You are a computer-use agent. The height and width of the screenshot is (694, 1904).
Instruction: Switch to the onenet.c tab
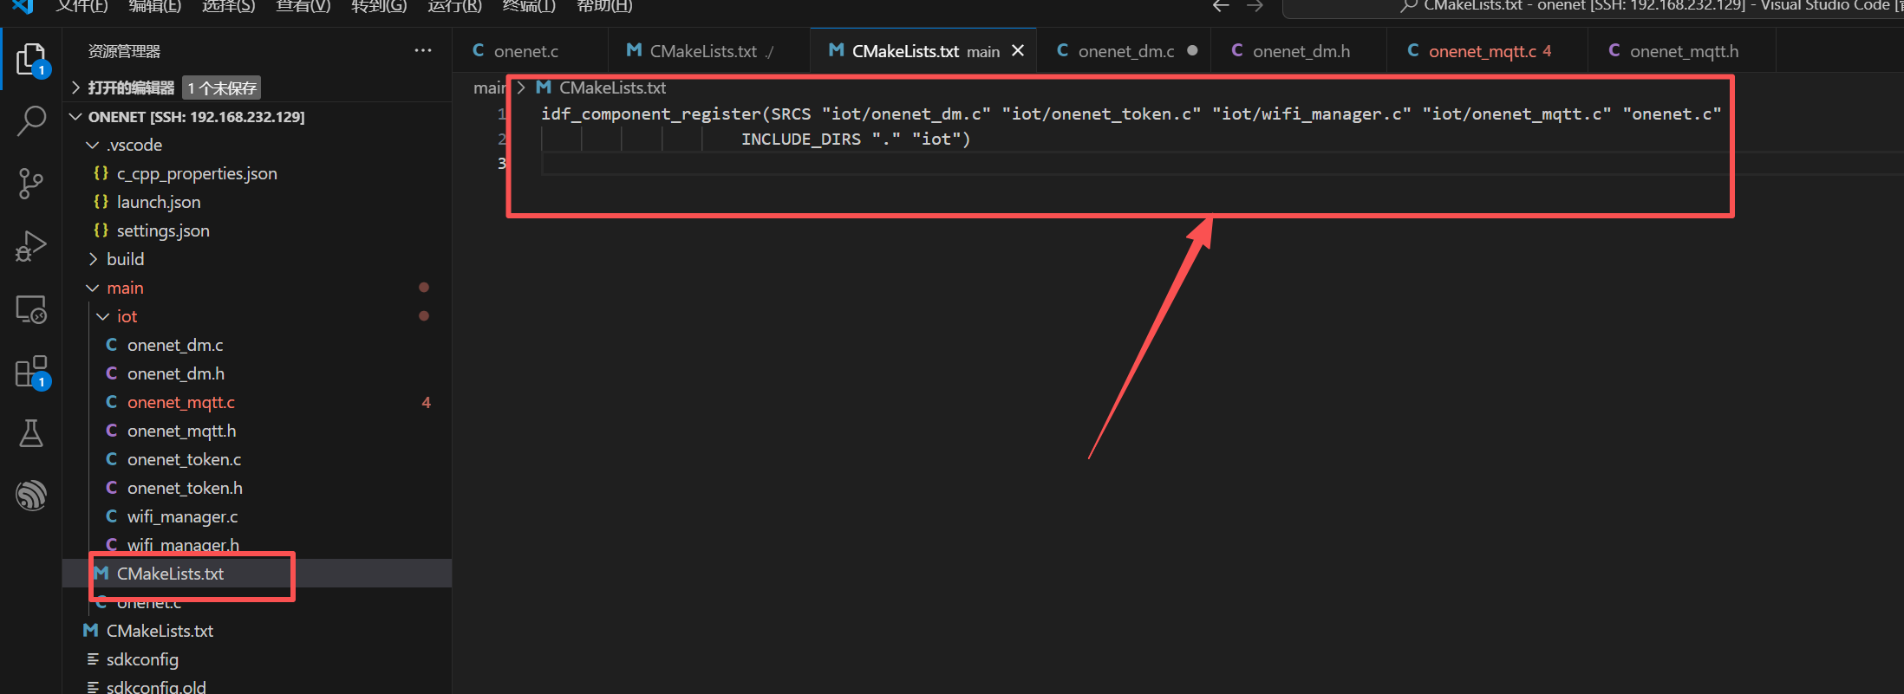[x=530, y=51]
